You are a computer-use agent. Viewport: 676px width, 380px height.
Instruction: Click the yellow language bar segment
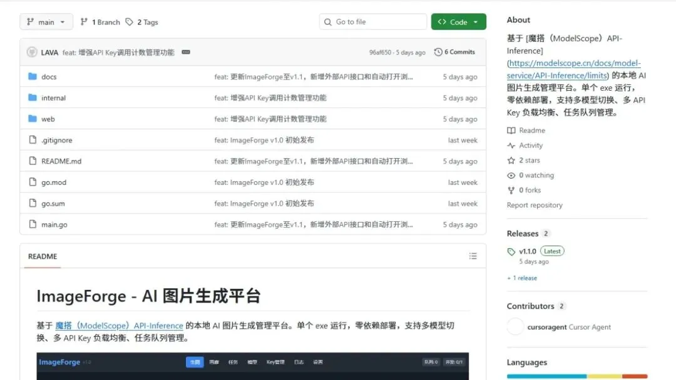[x=605, y=376]
